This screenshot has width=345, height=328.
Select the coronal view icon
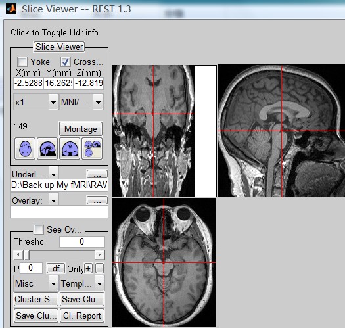coord(70,149)
